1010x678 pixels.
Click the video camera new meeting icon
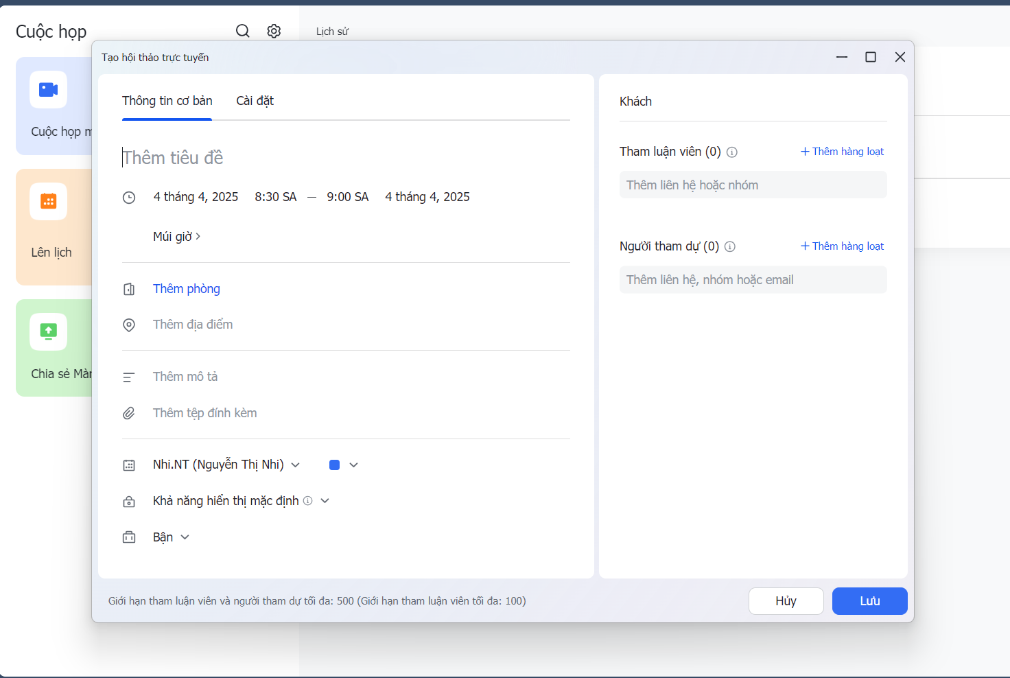pyautogui.click(x=48, y=89)
